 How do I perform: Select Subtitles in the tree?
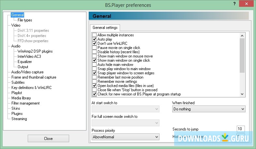pos(18,82)
